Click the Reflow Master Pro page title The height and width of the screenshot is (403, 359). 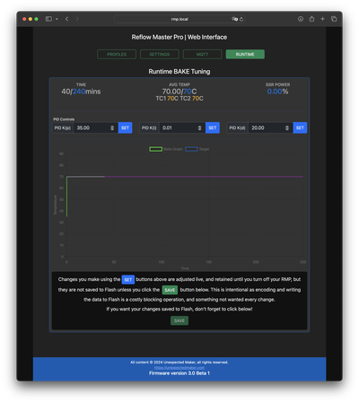(179, 37)
